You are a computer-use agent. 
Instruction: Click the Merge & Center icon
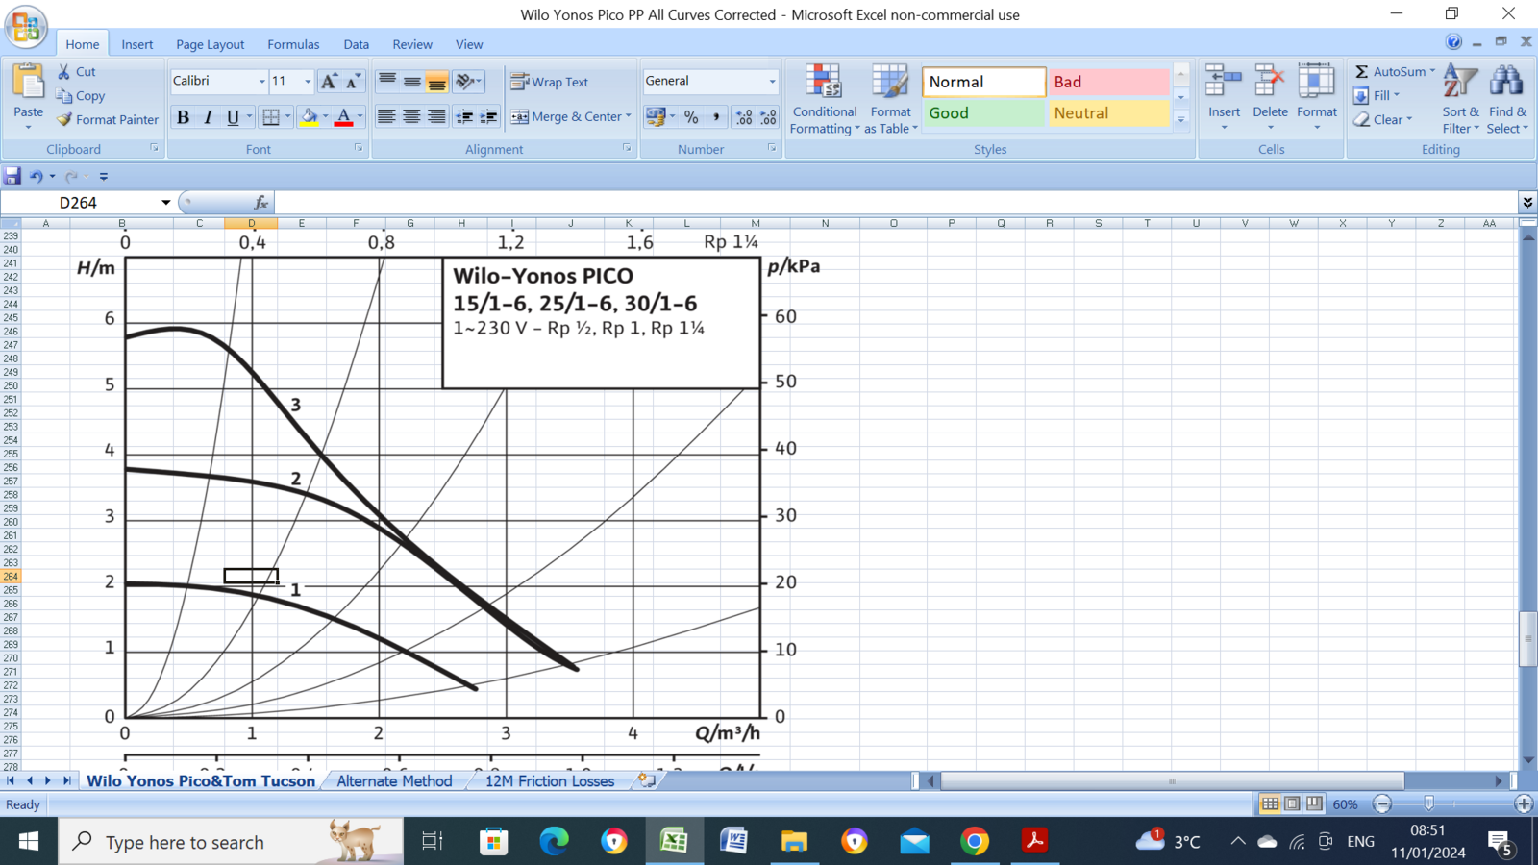520,116
